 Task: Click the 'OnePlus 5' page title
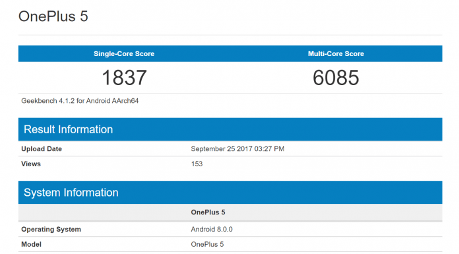[x=53, y=16]
